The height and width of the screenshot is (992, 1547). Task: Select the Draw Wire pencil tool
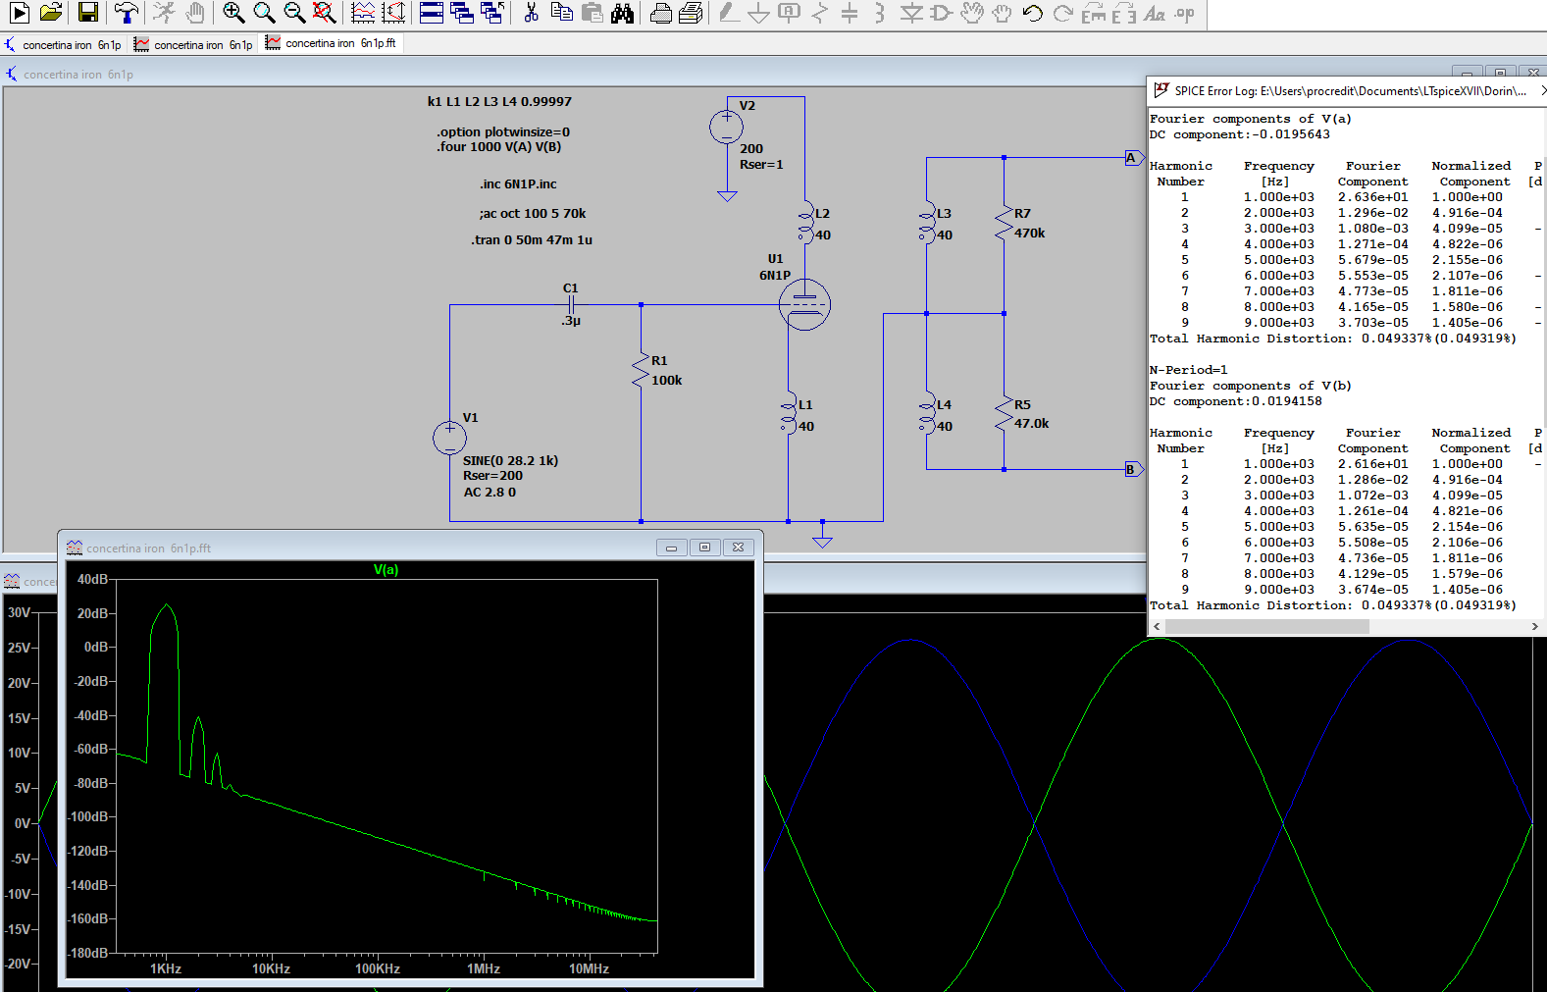[x=728, y=13]
